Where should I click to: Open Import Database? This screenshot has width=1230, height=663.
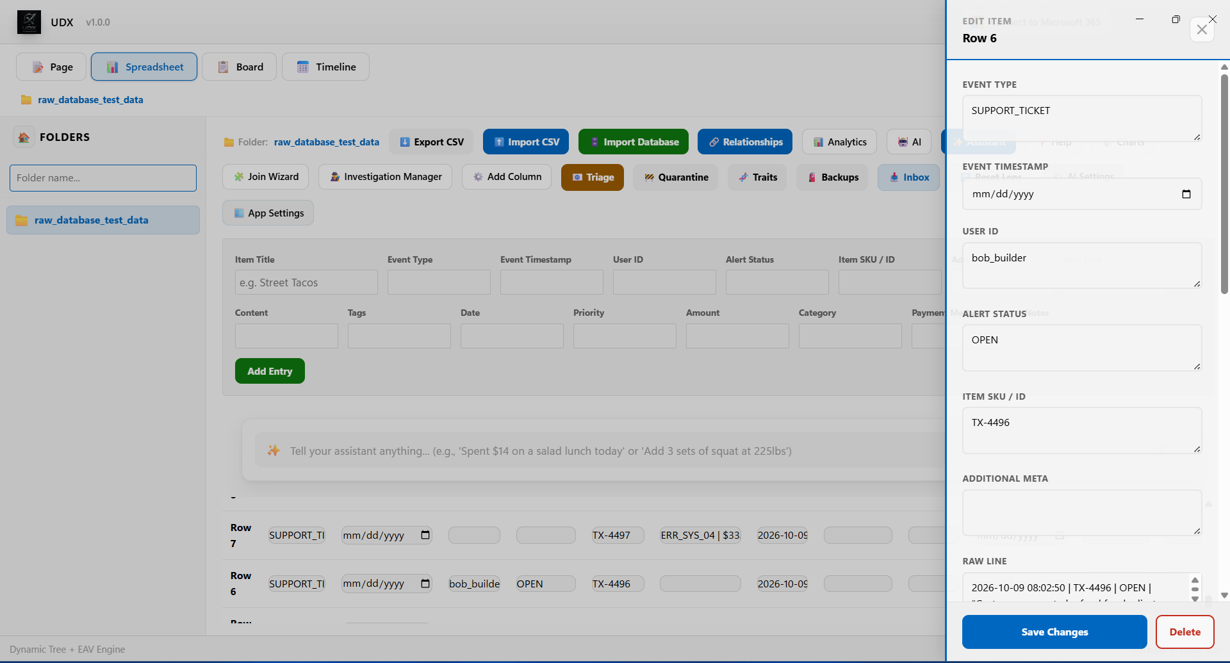(x=634, y=142)
